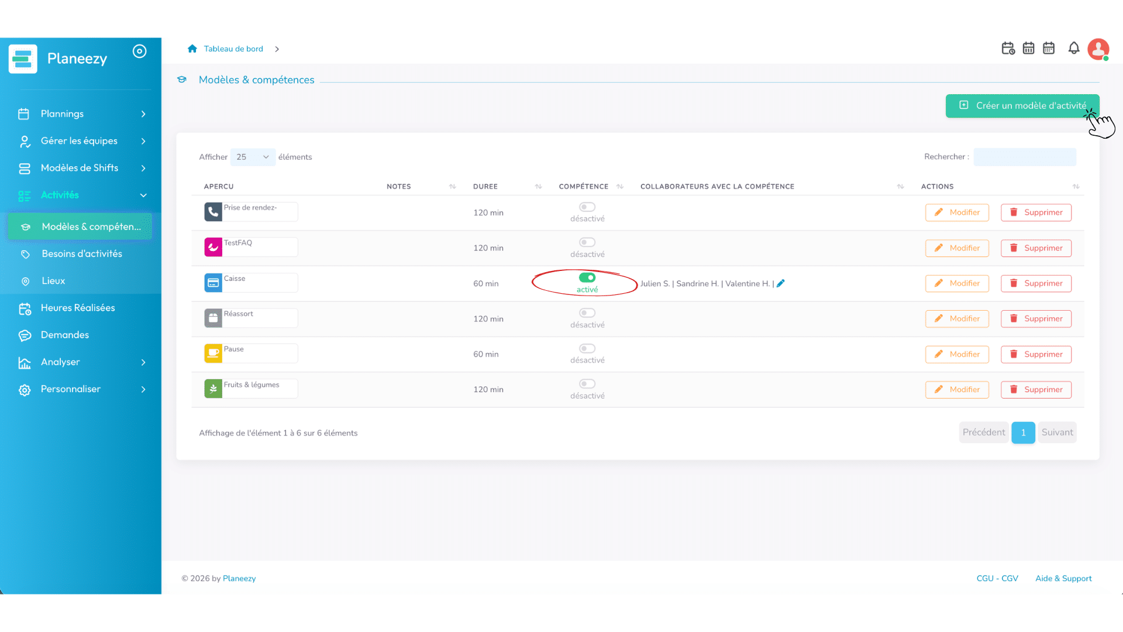
Task: Enable the competence toggle for Prise de rendez-vous
Action: click(x=587, y=207)
